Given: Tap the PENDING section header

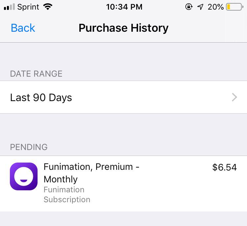Looking at the screenshot, I should click(29, 147).
